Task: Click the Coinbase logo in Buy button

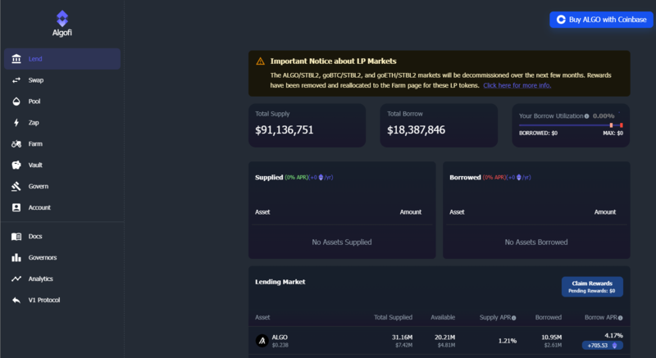Action: [x=561, y=20]
